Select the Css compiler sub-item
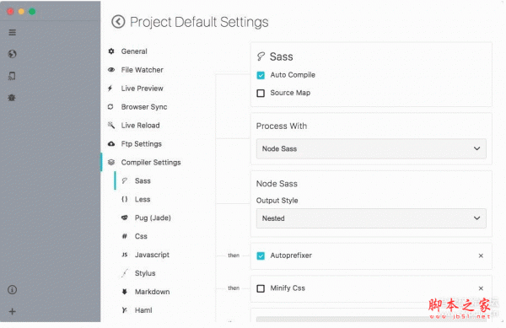The width and height of the screenshot is (506, 328). click(x=141, y=236)
